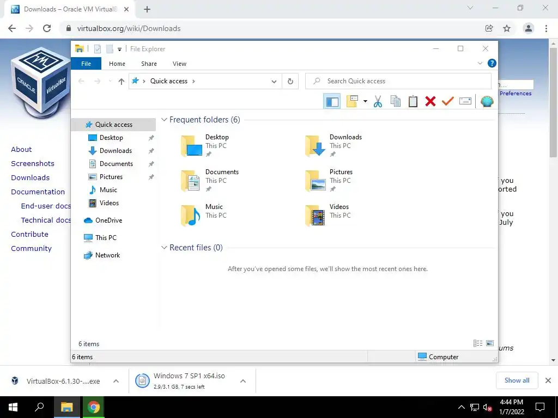The height and width of the screenshot is (418, 558).
Task: Click the Refresh button in address bar
Action: [x=290, y=82]
